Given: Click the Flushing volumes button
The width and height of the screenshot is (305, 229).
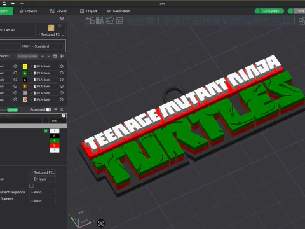Looking at the screenshot, I should [x=27, y=56].
